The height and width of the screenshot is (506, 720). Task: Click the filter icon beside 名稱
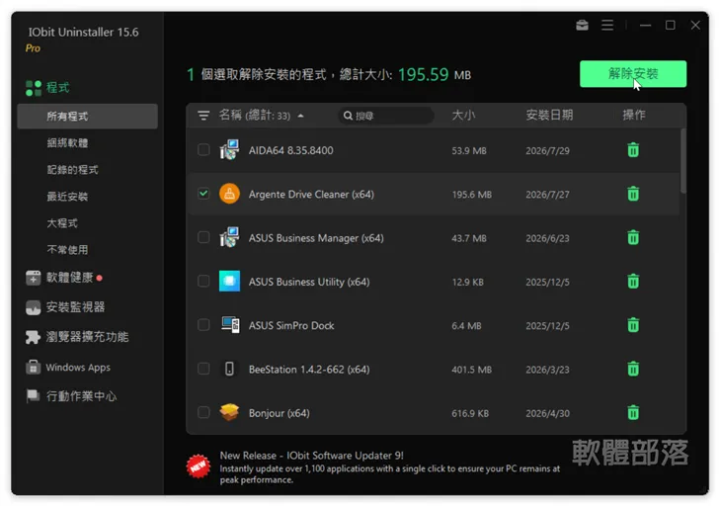(203, 115)
